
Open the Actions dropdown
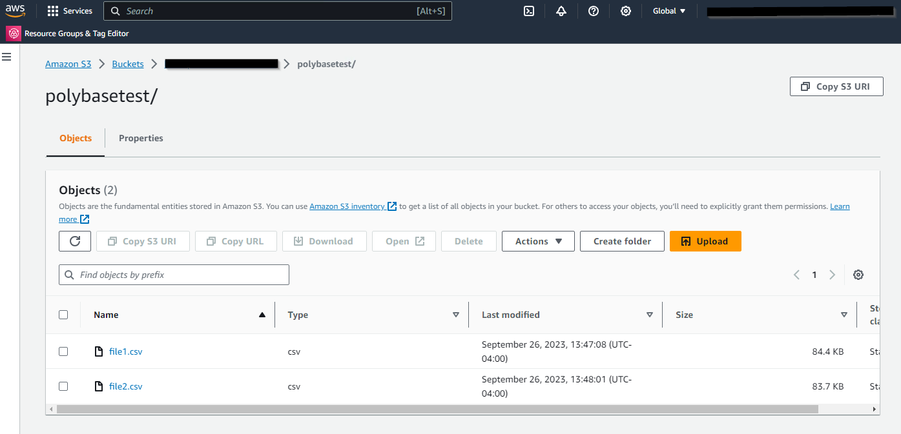[537, 241]
